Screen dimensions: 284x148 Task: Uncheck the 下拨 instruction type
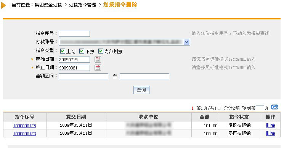click(82, 51)
